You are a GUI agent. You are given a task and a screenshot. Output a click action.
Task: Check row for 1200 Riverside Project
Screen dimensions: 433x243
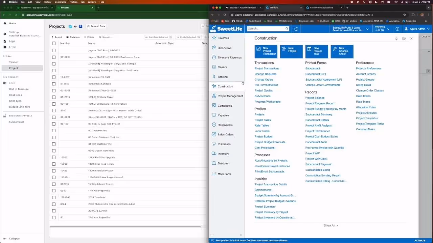tap(54, 171)
